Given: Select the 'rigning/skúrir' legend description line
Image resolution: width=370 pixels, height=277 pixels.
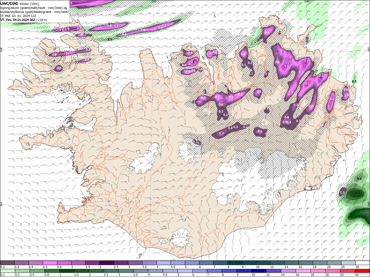Looking at the screenshot, I should (34, 8).
